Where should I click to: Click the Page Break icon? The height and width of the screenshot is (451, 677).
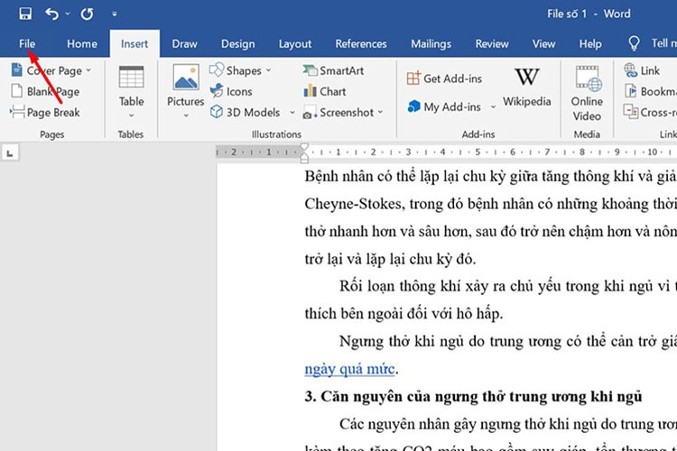click(17, 112)
